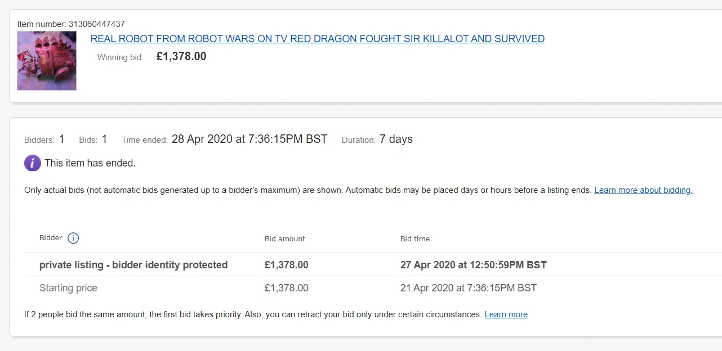Click the Bids count label
Viewport: 722px width, 351px height.
coord(88,140)
